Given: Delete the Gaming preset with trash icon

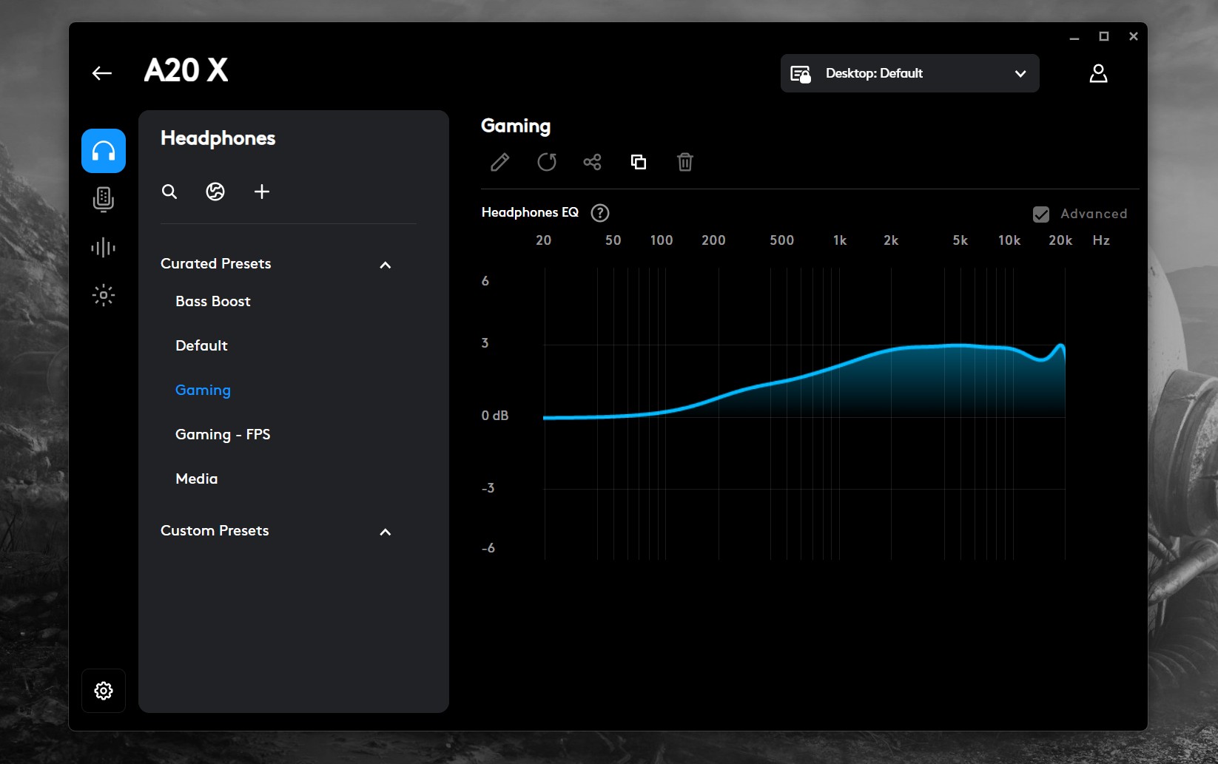Looking at the screenshot, I should pyautogui.click(x=685, y=162).
